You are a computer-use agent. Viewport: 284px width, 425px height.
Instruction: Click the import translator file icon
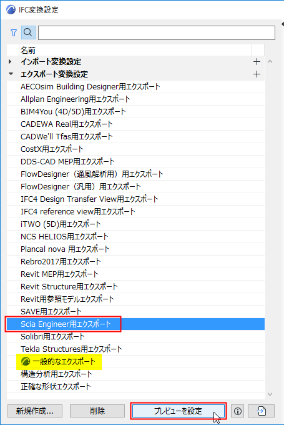pos(261,411)
